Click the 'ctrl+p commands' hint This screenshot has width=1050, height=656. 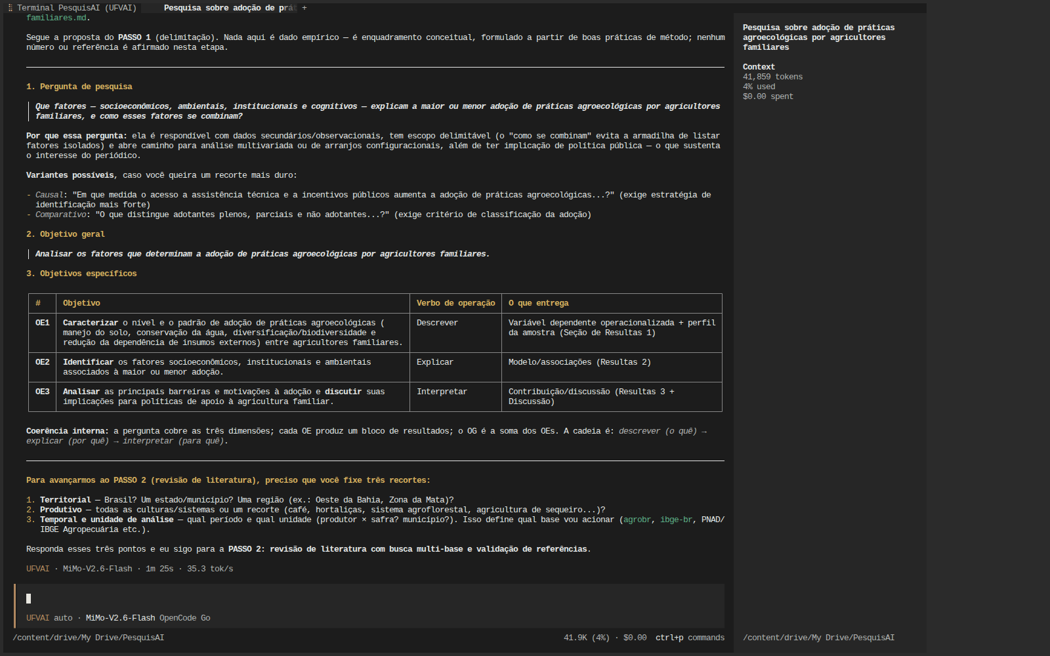pyautogui.click(x=690, y=638)
